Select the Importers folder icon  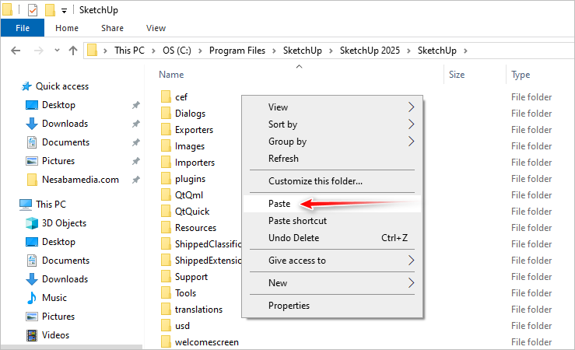(x=166, y=162)
